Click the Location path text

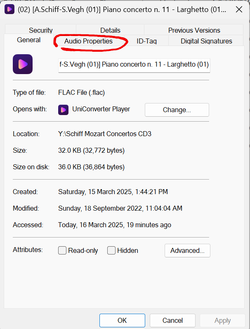tap(105, 134)
